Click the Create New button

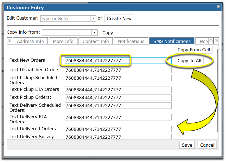pyautogui.click(x=119, y=19)
